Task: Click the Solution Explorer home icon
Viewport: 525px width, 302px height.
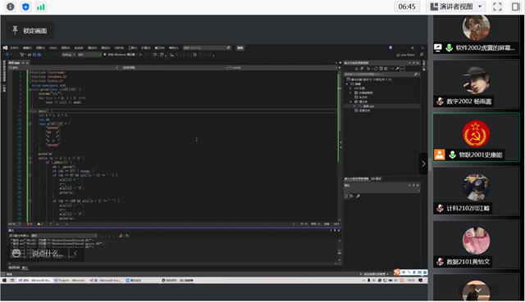Action: [x=356, y=69]
